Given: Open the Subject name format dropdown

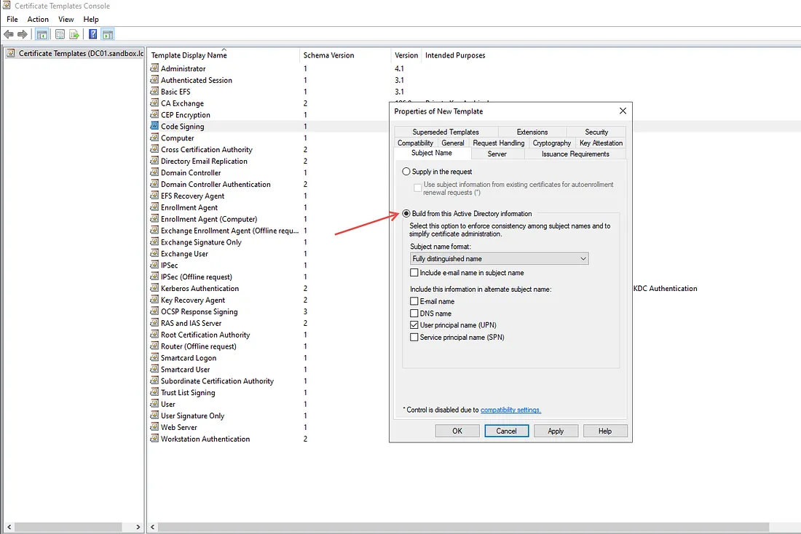Looking at the screenshot, I should (500, 258).
